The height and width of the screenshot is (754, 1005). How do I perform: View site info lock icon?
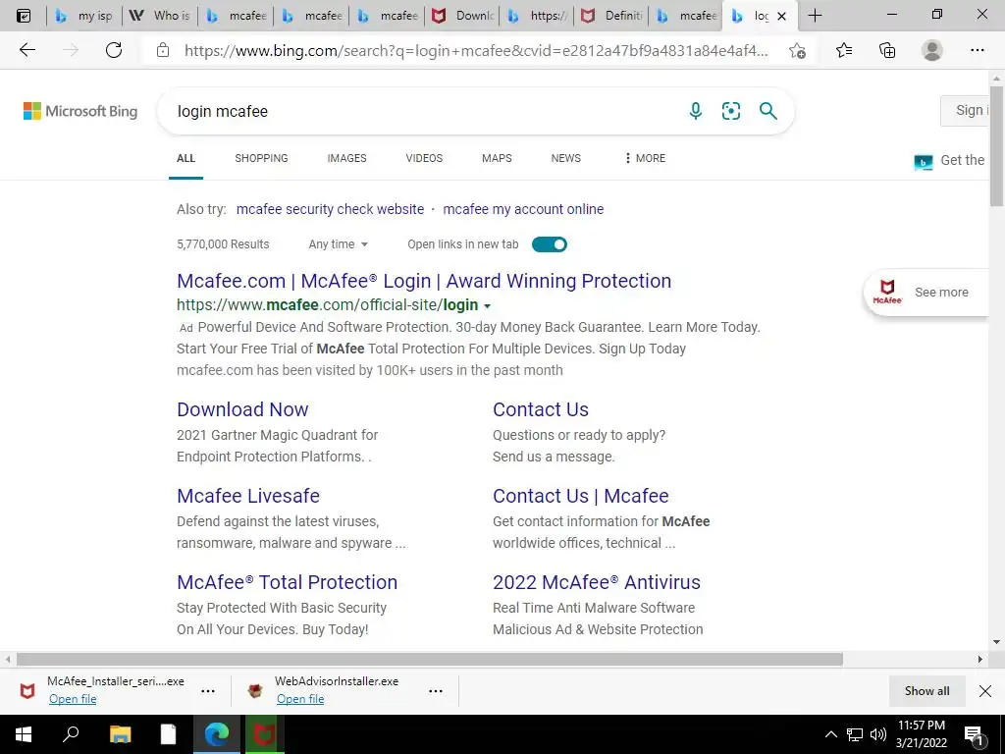(163, 50)
